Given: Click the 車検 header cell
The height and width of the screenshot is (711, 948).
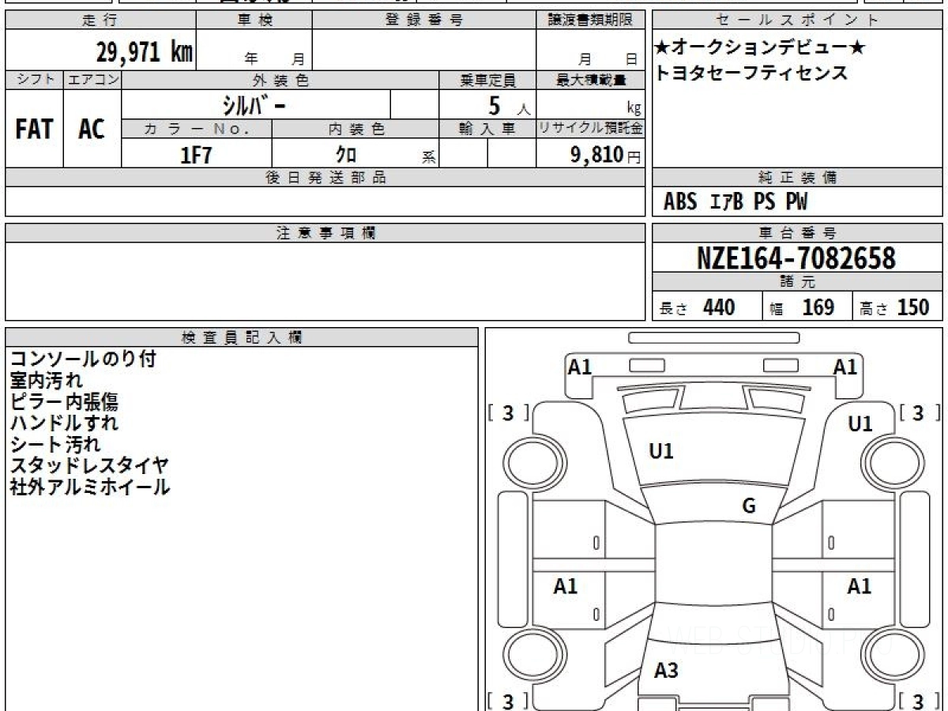Looking at the screenshot, I should pyautogui.click(x=254, y=21).
